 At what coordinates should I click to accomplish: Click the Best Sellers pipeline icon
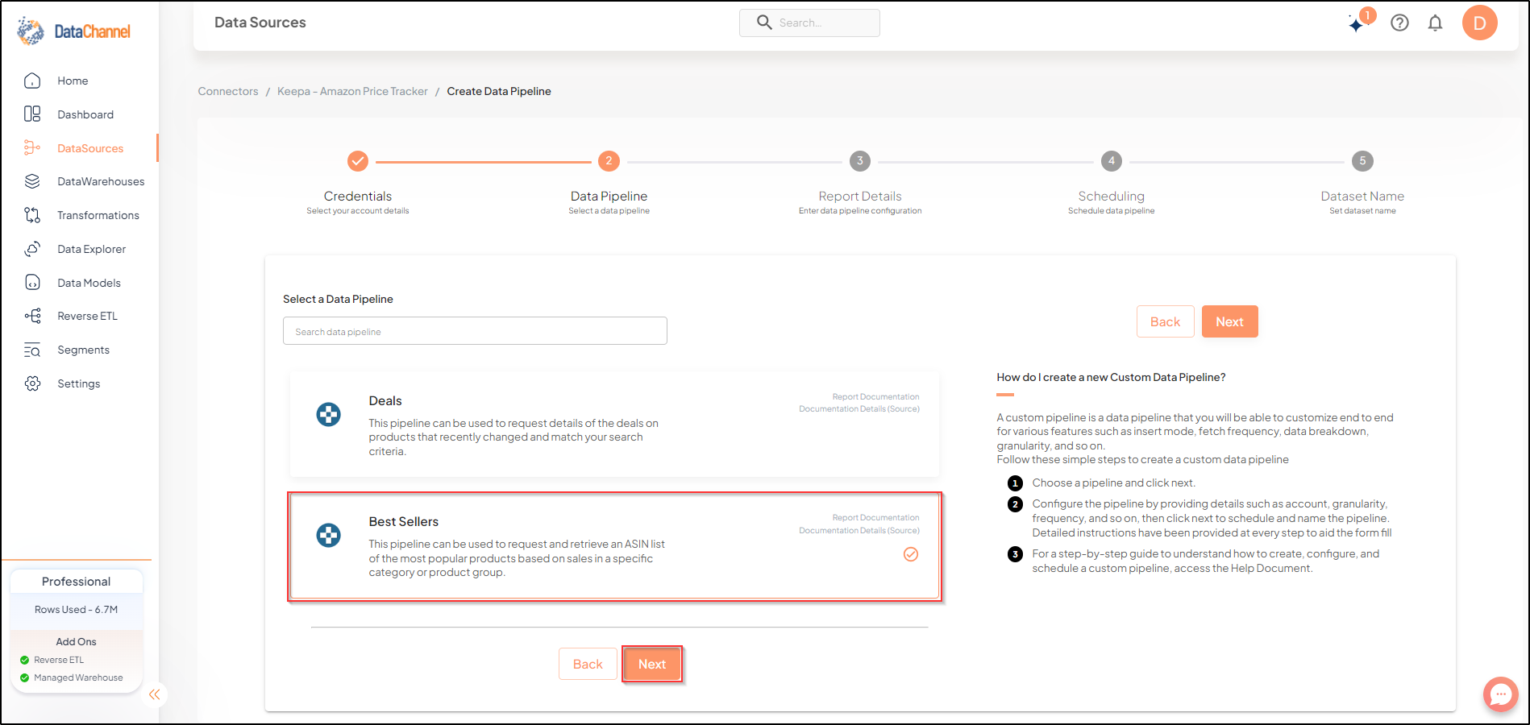click(x=328, y=536)
